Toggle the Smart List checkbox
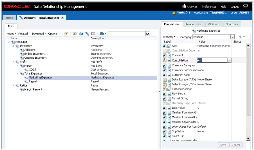254x150 pixels. [x=169, y=136]
